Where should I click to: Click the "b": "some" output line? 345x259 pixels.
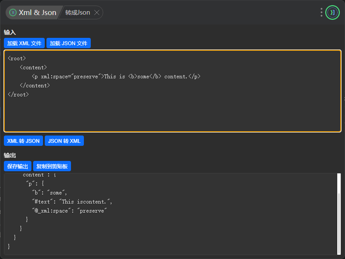pos(49,193)
